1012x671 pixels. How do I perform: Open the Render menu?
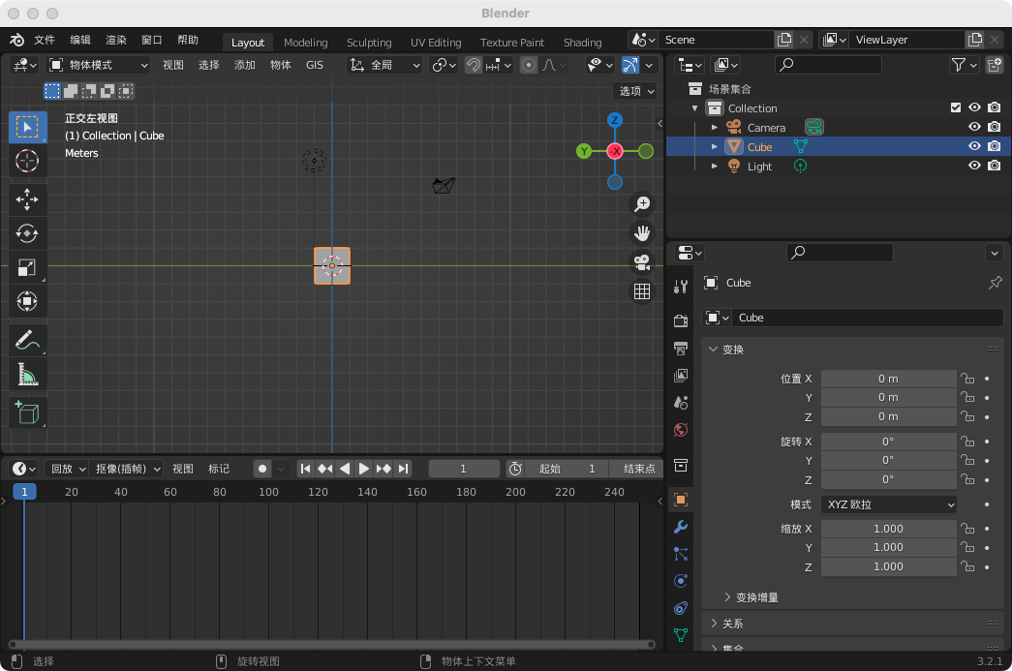(x=116, y=40)
